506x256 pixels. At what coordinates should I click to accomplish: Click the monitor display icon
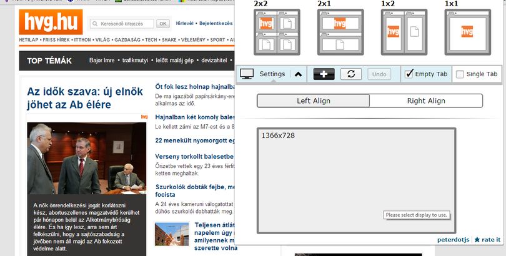[247, 74]
